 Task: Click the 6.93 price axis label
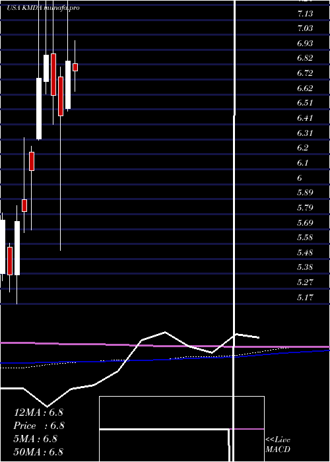[305, 44]
